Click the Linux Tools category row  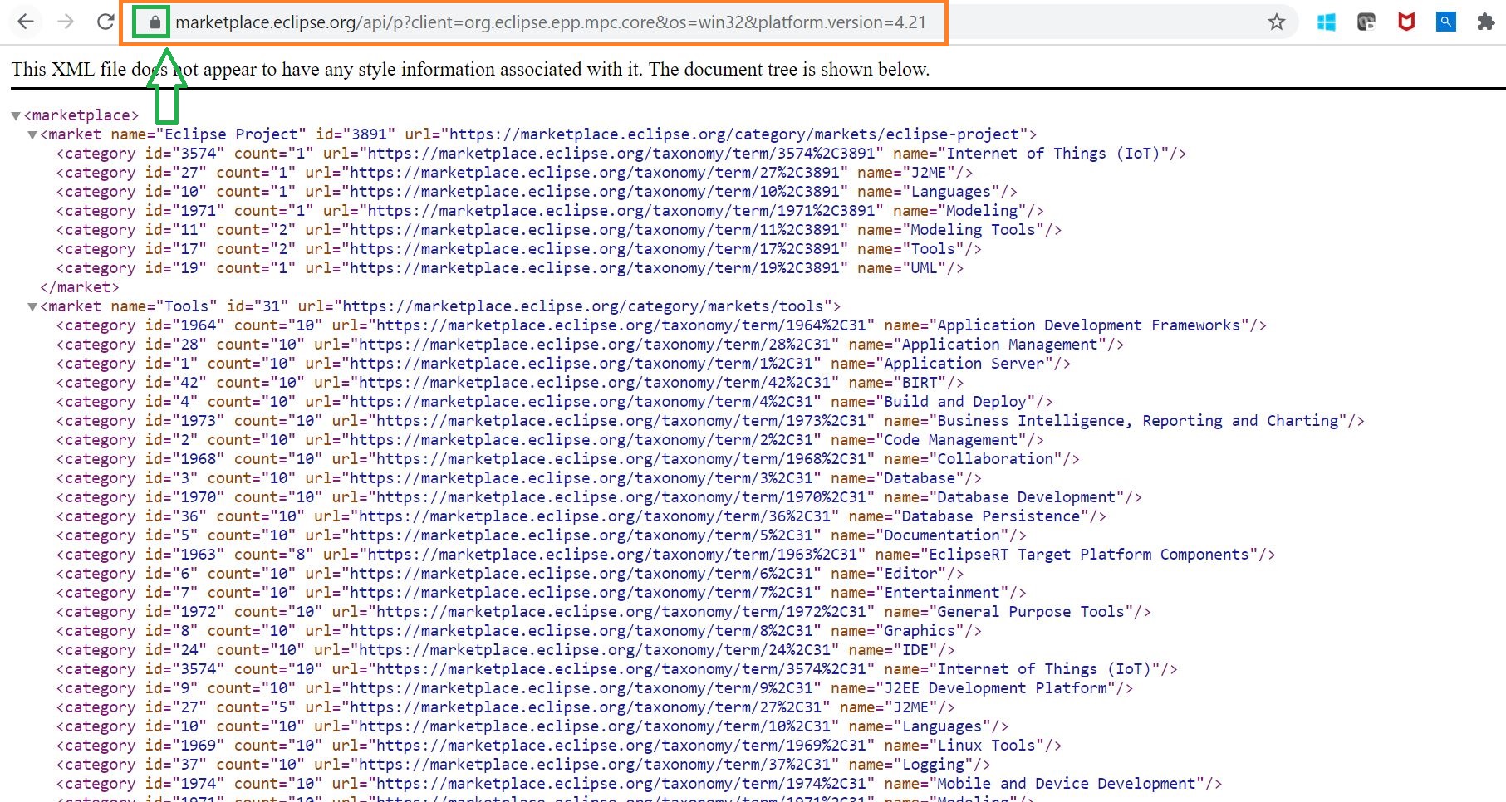[559, 746]
